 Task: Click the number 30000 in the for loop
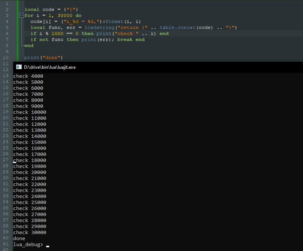(x=65, y=15)
